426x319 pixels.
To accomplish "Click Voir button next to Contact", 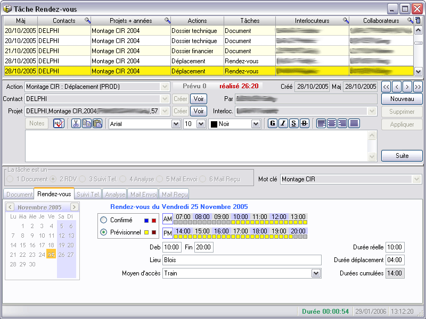I will 198,99.
